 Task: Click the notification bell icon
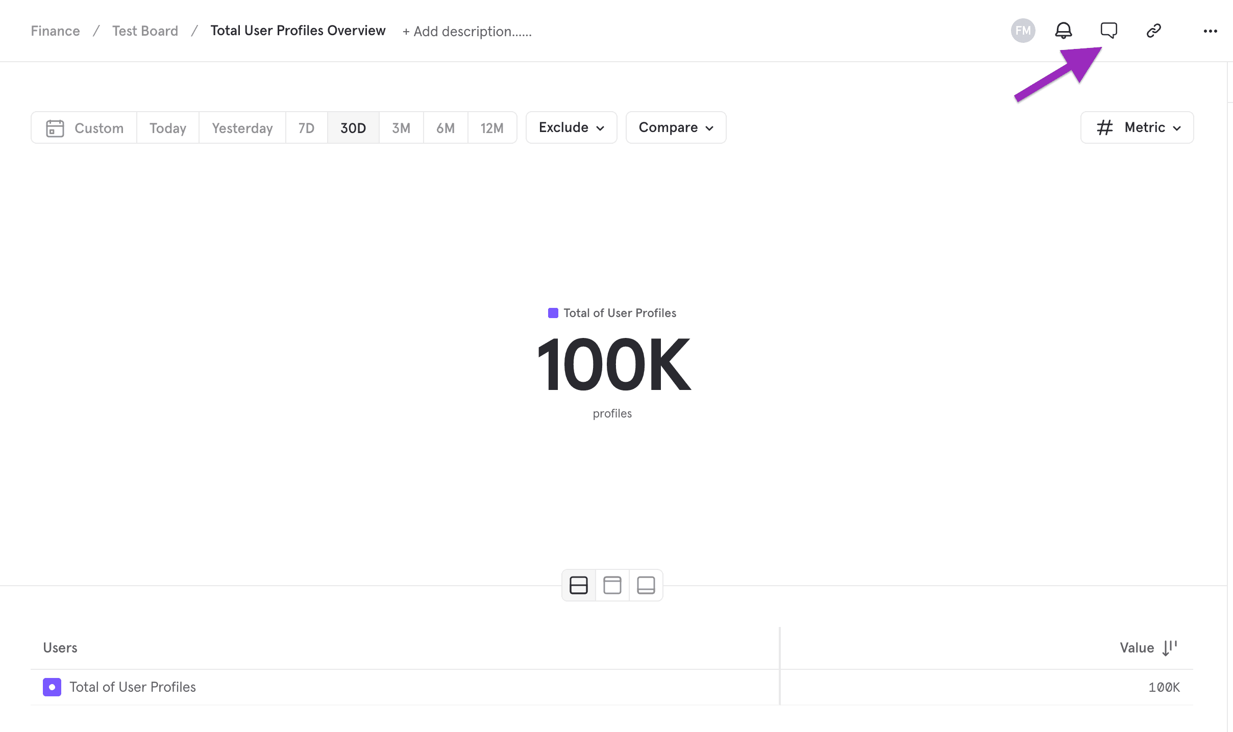pyautogui.click(x=1064, y=31)
